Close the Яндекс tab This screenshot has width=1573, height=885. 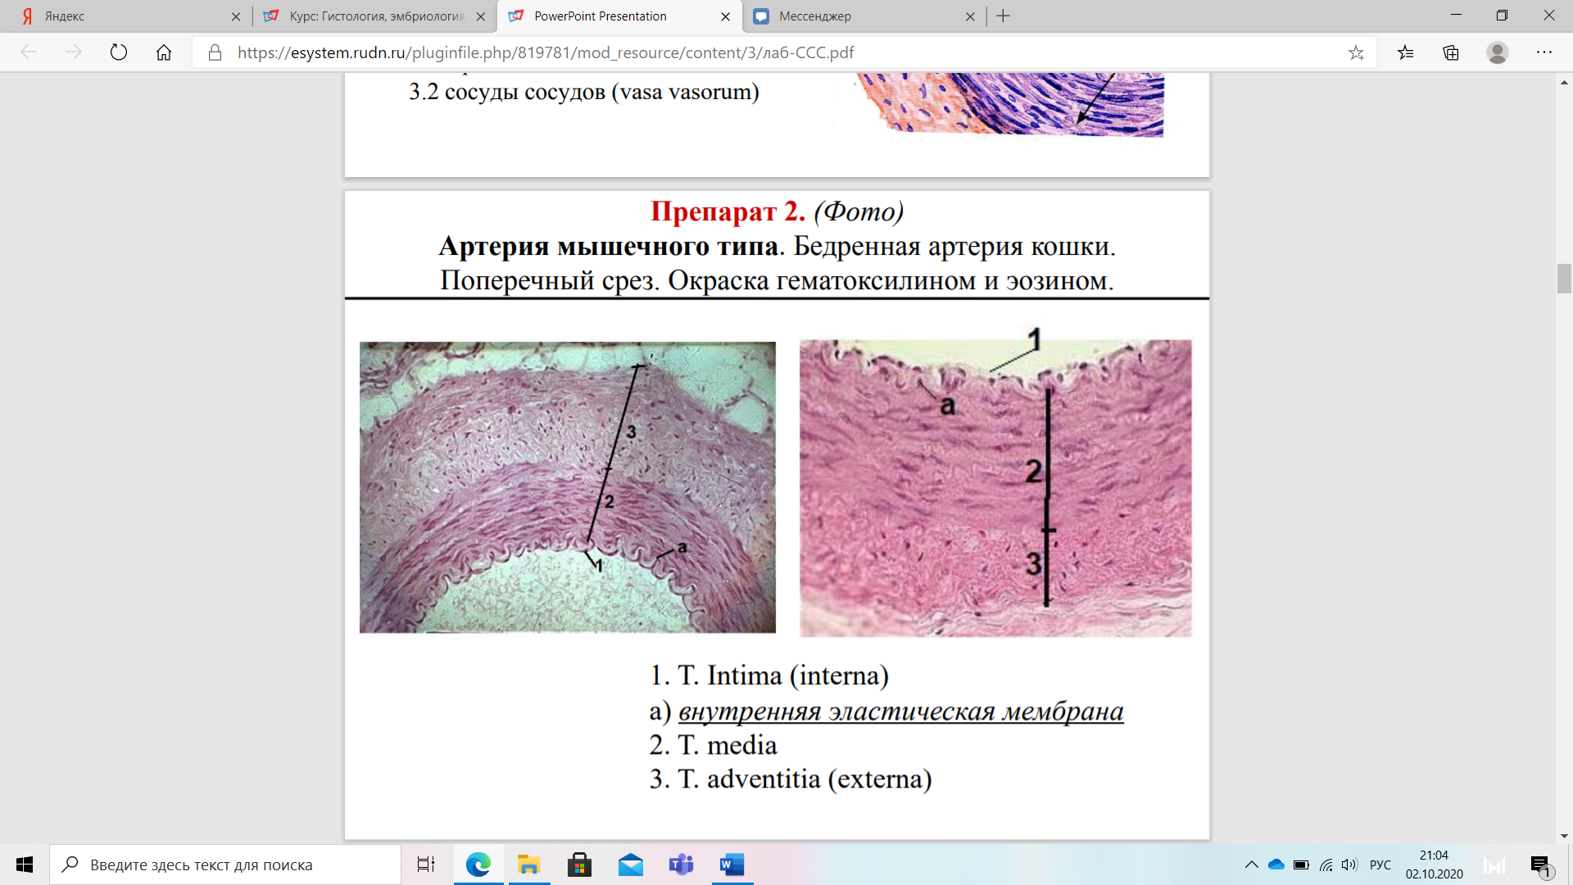tap(236, 16)
